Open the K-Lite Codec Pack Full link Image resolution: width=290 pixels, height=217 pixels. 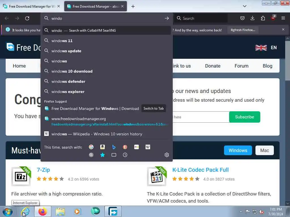click(201, 170)
